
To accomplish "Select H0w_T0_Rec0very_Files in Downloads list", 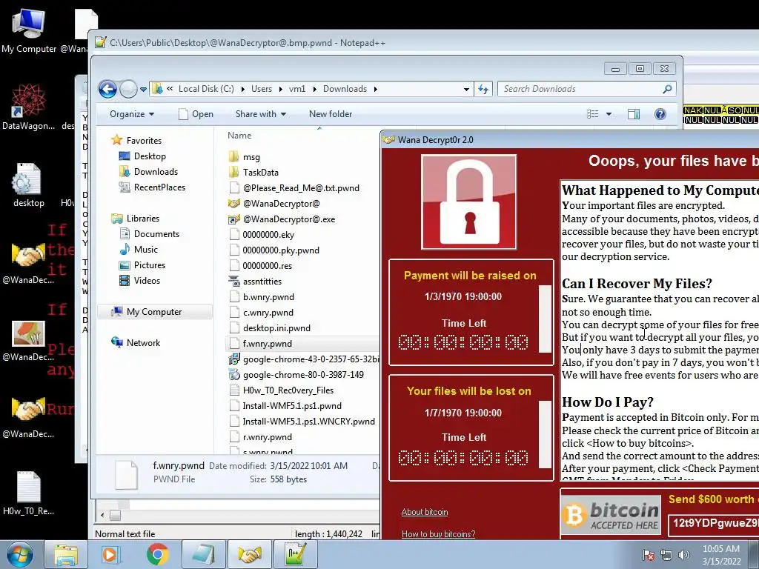I will click(x=281, y=390).
